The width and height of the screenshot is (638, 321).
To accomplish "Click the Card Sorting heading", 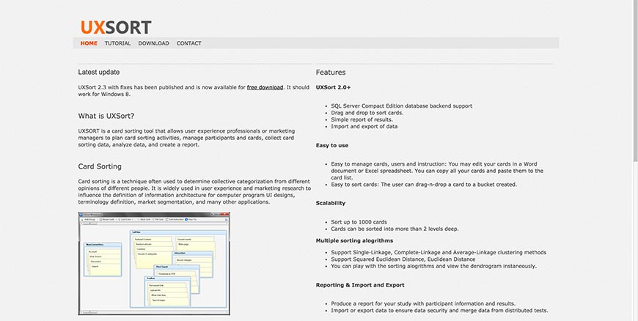I will [x=100, y=166].
